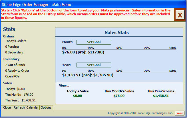Select the Close tab at bottom

tap(7, 107)
